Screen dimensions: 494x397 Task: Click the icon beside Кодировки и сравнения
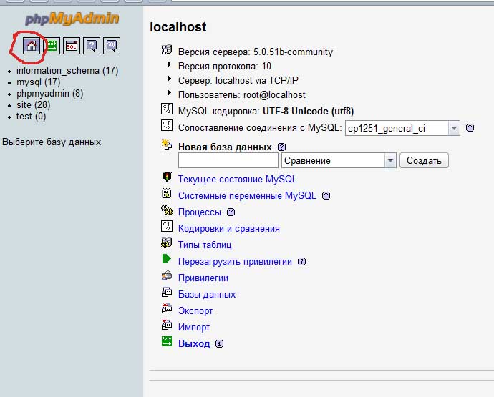[x=167, y=226]
